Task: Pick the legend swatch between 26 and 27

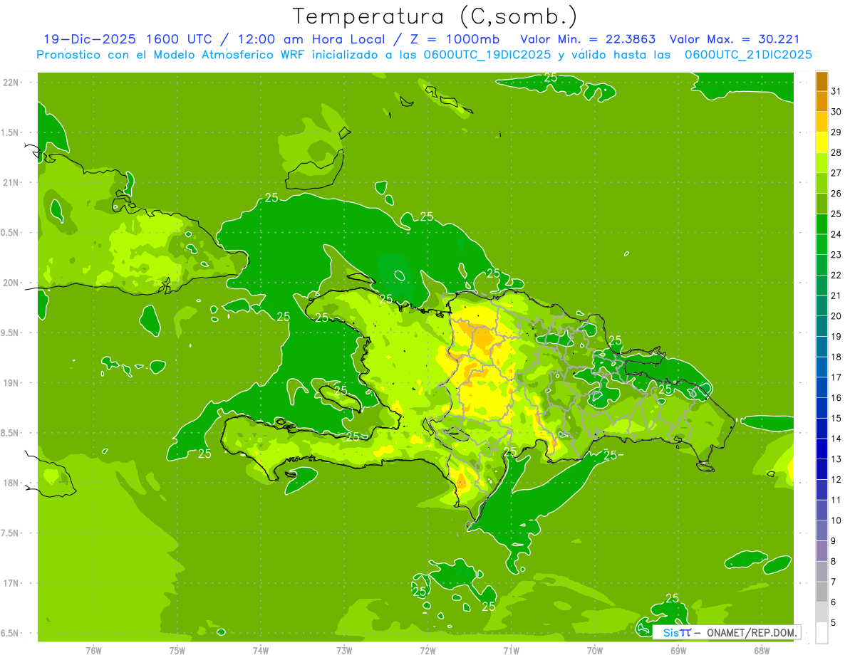Action: point(822,183)
